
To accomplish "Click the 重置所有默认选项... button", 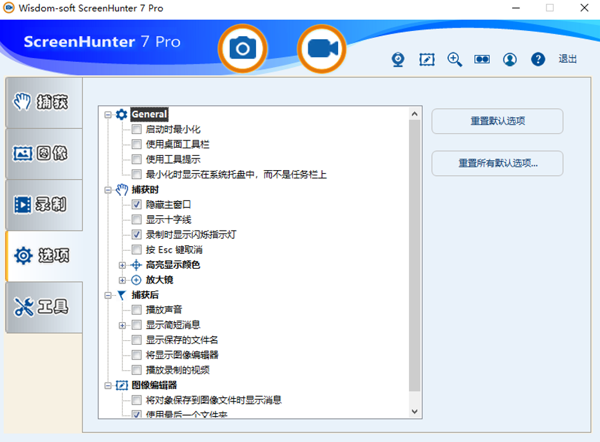I will coord(497,164).
